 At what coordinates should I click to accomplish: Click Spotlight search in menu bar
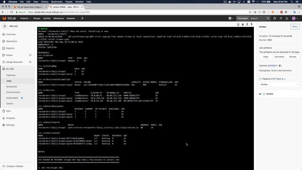point(292,2)
